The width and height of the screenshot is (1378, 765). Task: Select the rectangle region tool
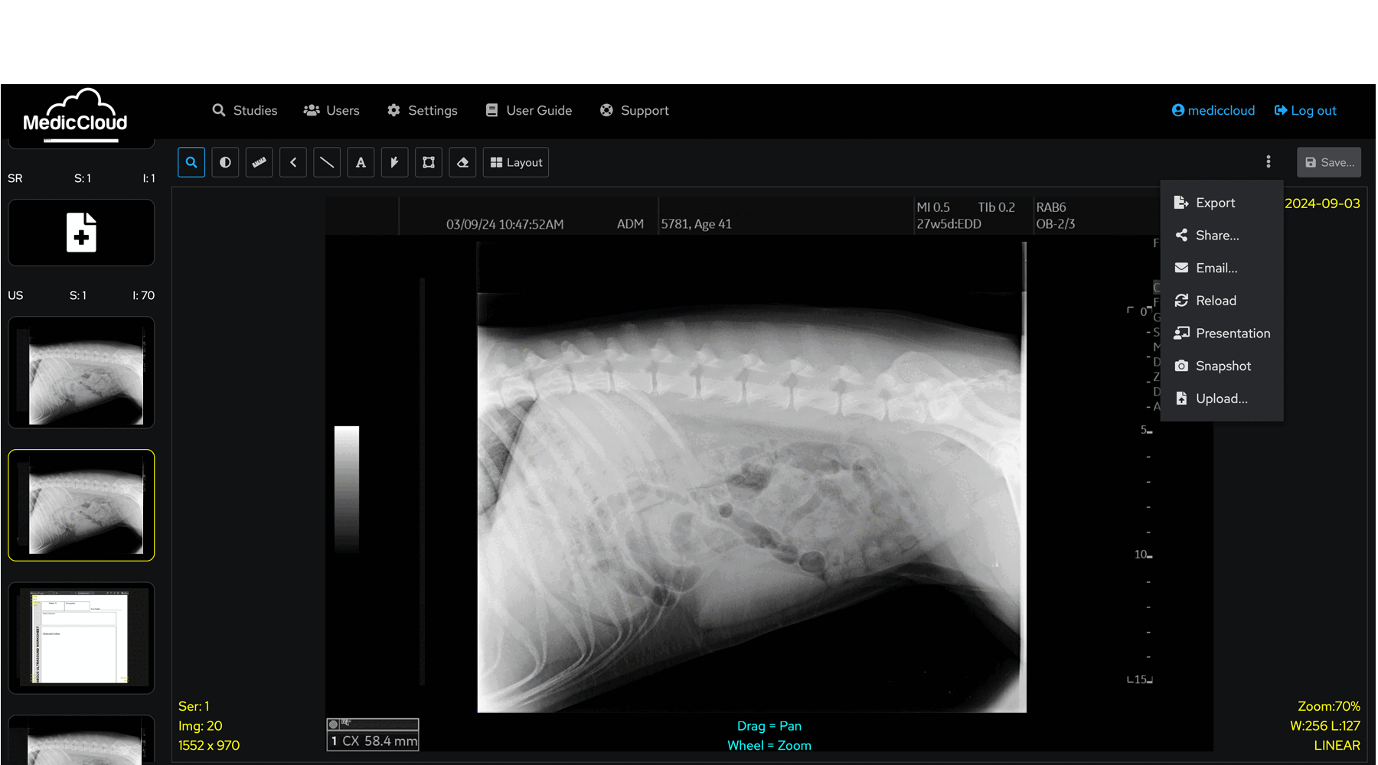429,162
